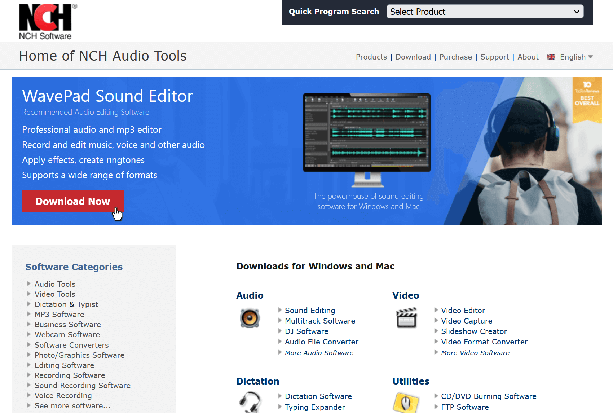Open the Select Product dropdown
The width and height of the screenshot is (613, 413).
pos(485,12)
